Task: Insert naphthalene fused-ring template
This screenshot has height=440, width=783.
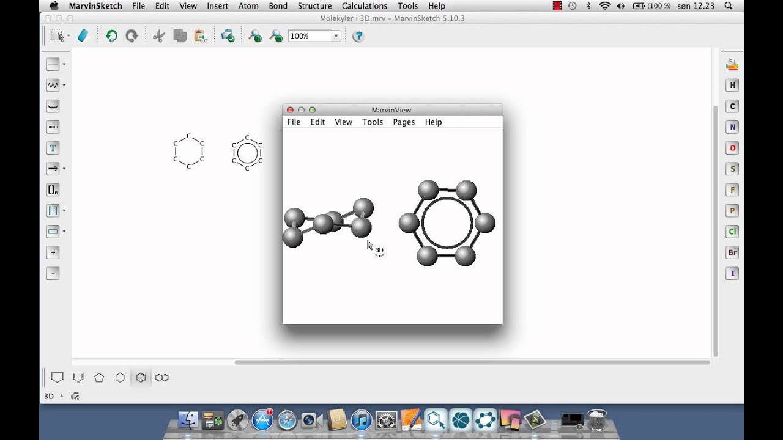Action: pyautogui.click(x=162, y=378)
